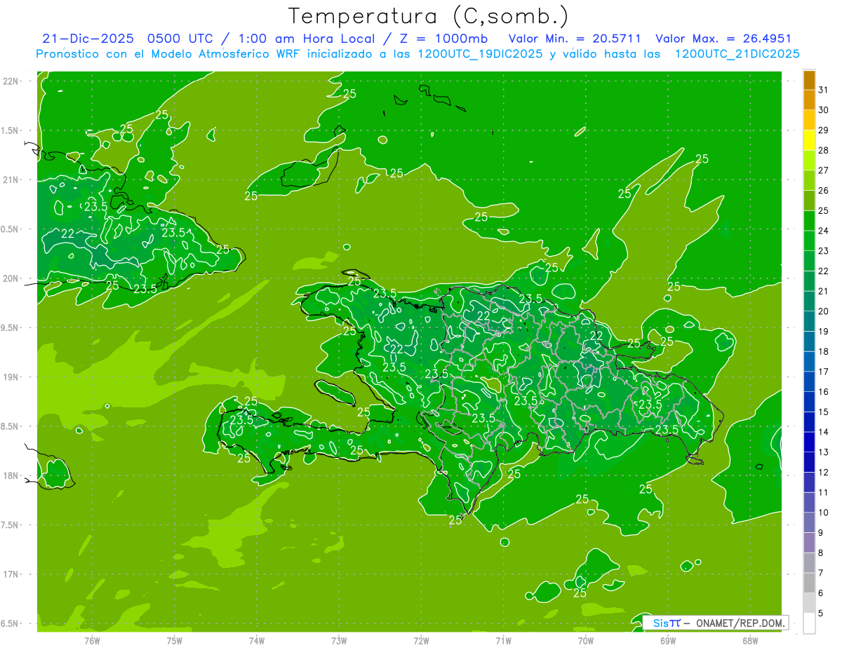Select the Valor Max. = 26.4951 text

point(723,39)
